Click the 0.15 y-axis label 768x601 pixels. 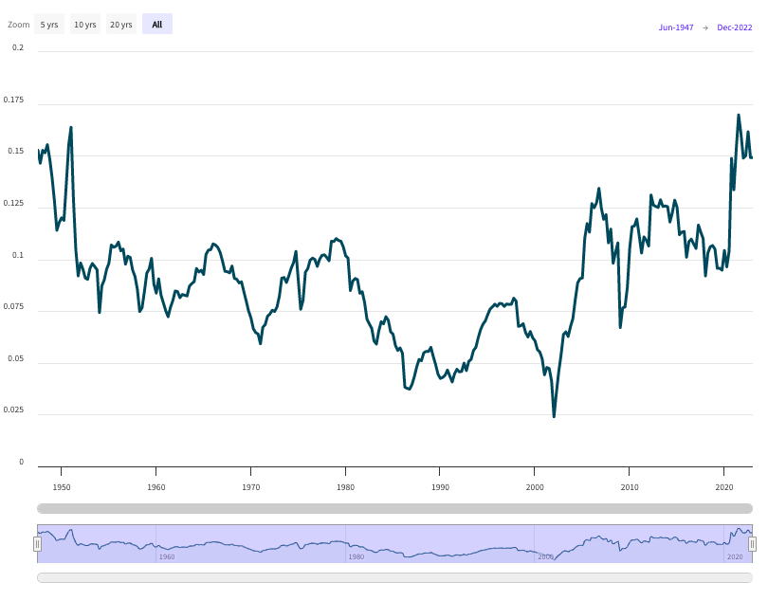(x=16, y=152)
